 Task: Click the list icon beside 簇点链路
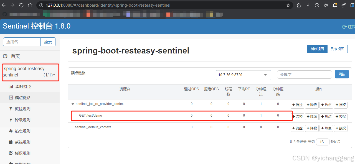(x=11, y=98)
